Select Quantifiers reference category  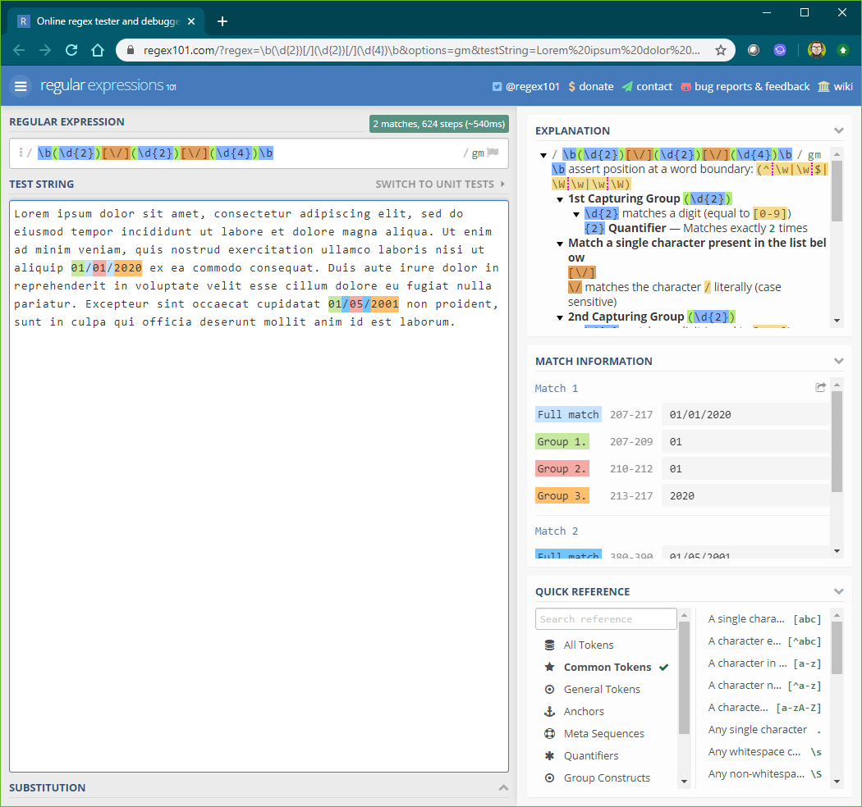click(x=590, y=755)
